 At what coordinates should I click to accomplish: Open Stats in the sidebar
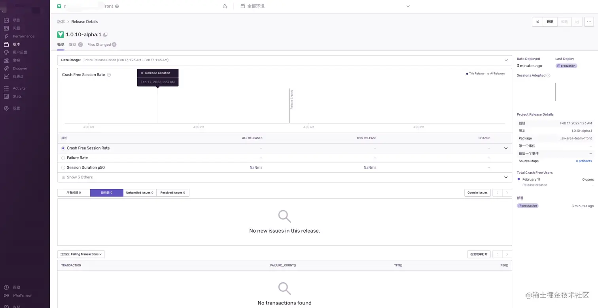pyautogui.click(x=13, y=96)
